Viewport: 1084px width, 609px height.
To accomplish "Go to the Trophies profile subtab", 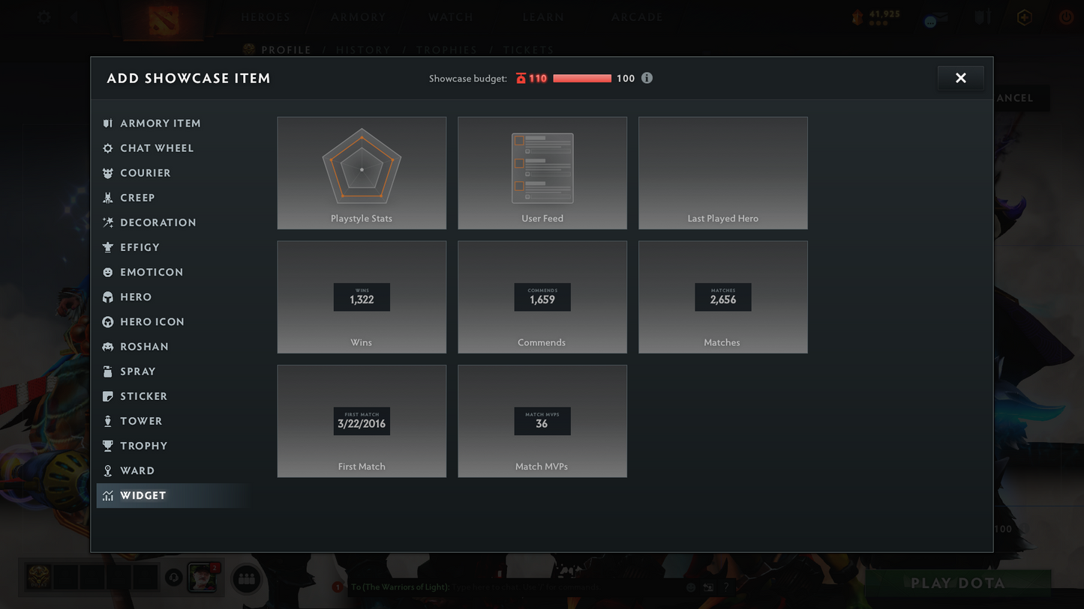I will 447,50.
